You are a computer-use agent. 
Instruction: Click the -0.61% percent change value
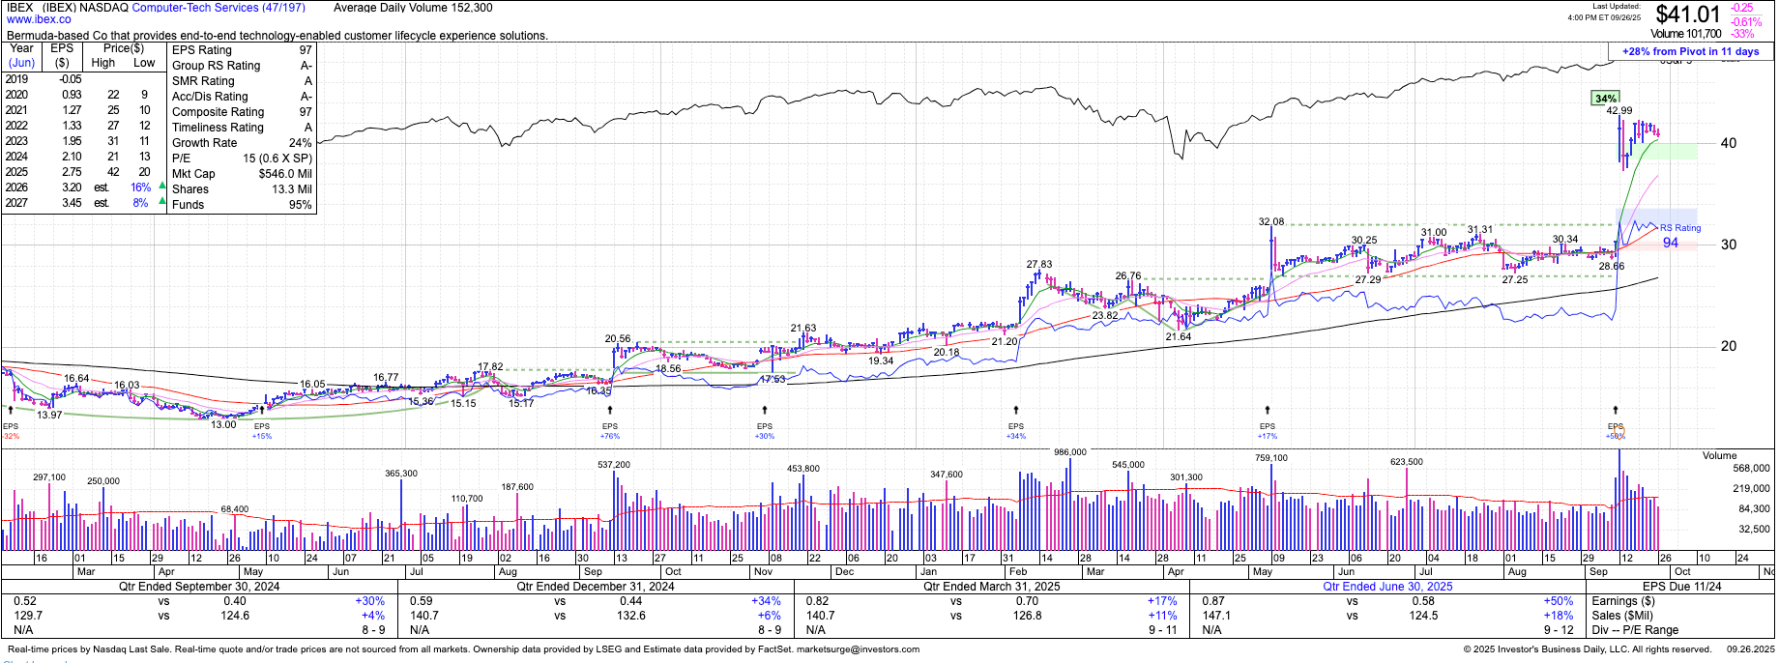1746,21
